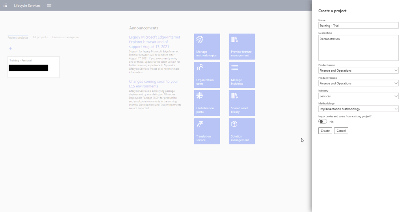The image size is (403, 212).
Task: Expand the Product name dropdown
Action: (x=358, y=71)
